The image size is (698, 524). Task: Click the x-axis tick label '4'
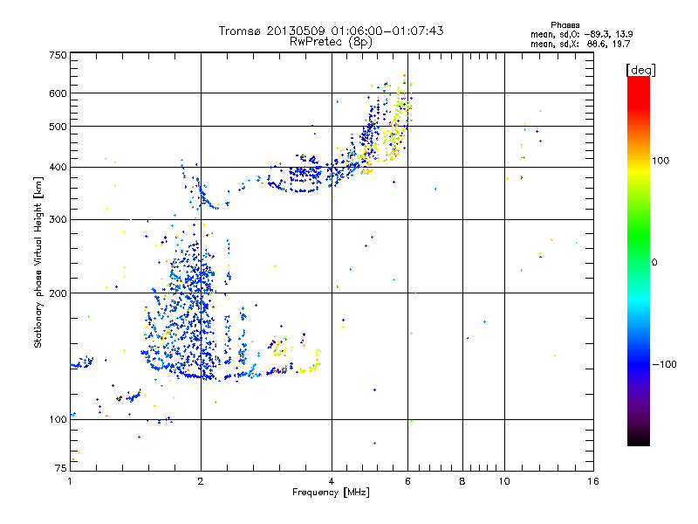(332, 481)
